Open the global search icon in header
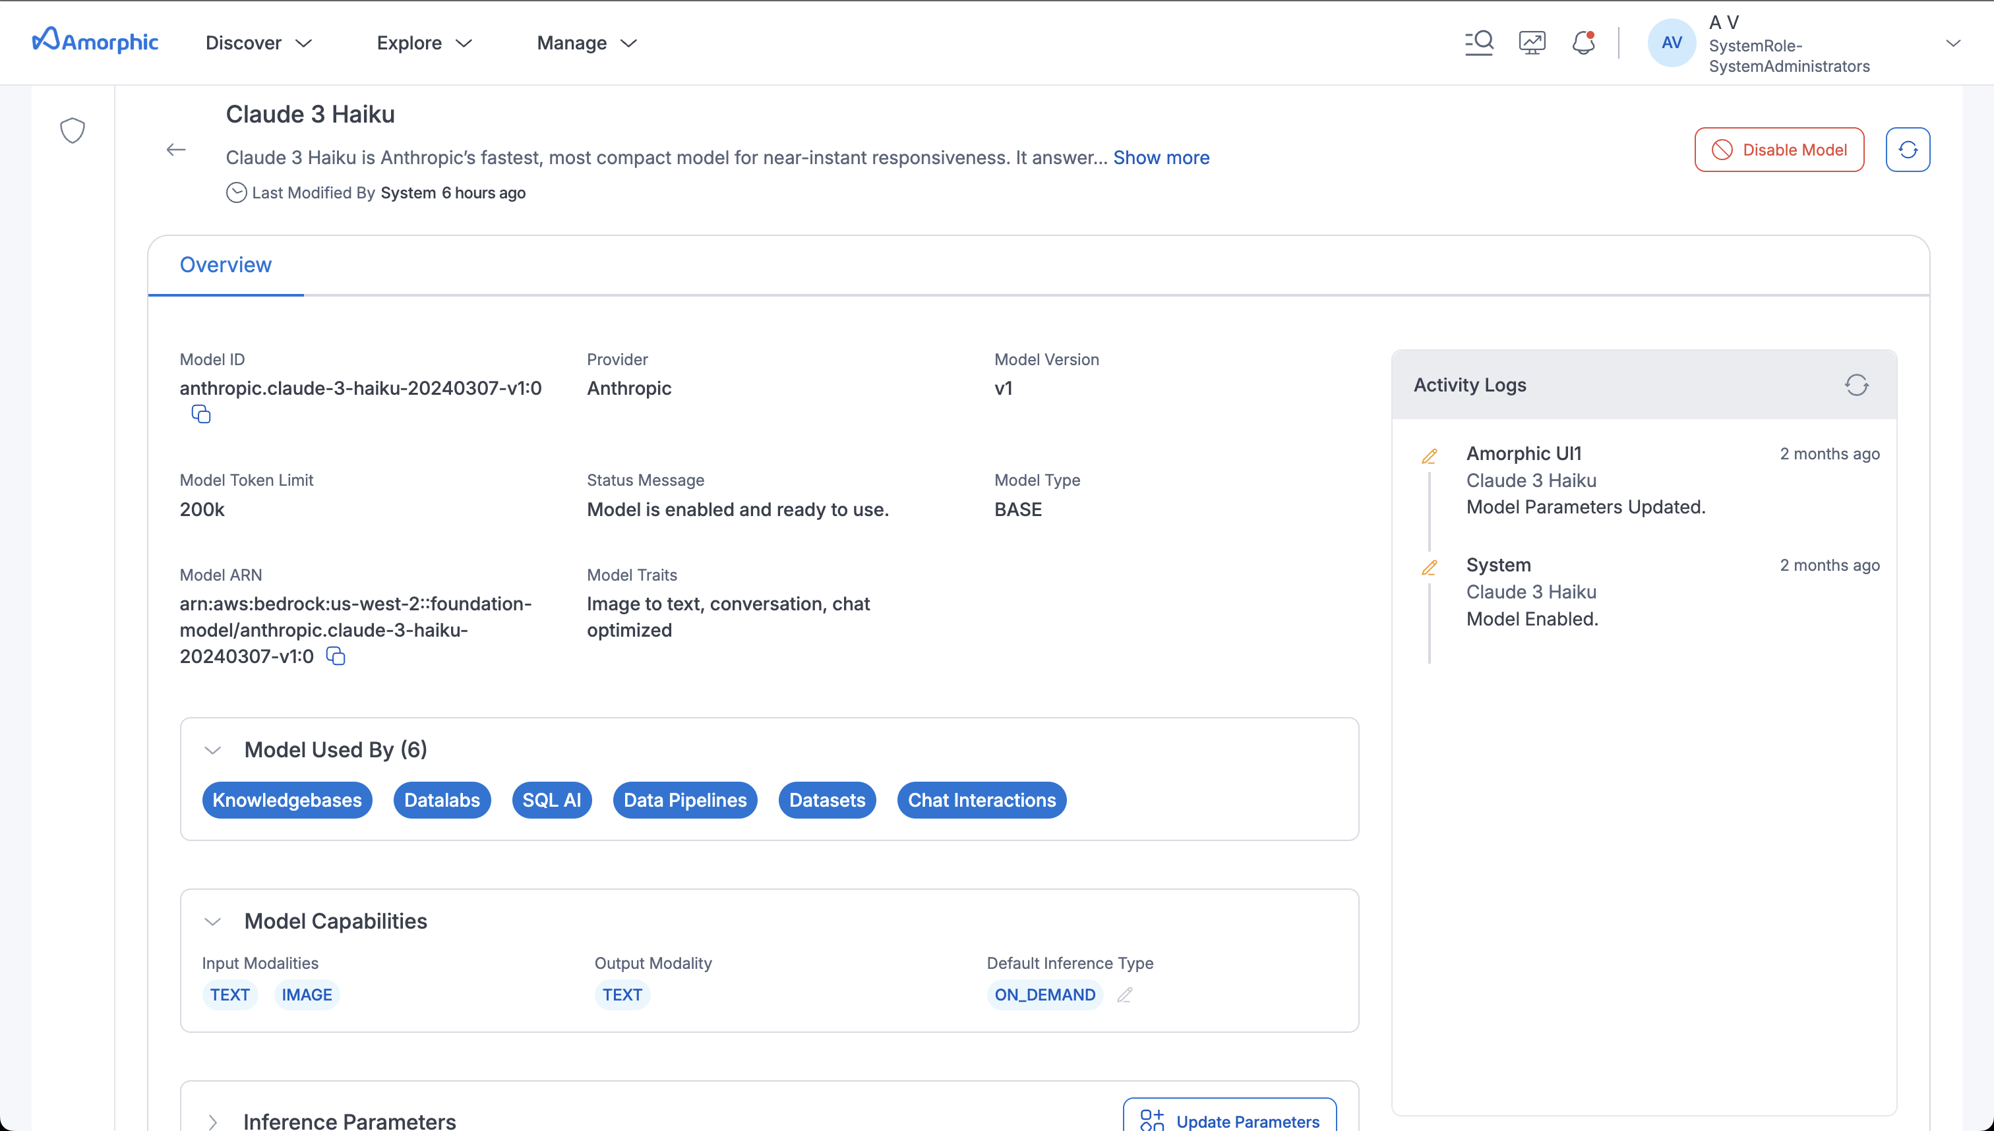The image size is (1994, 1131). (1479, 42)
